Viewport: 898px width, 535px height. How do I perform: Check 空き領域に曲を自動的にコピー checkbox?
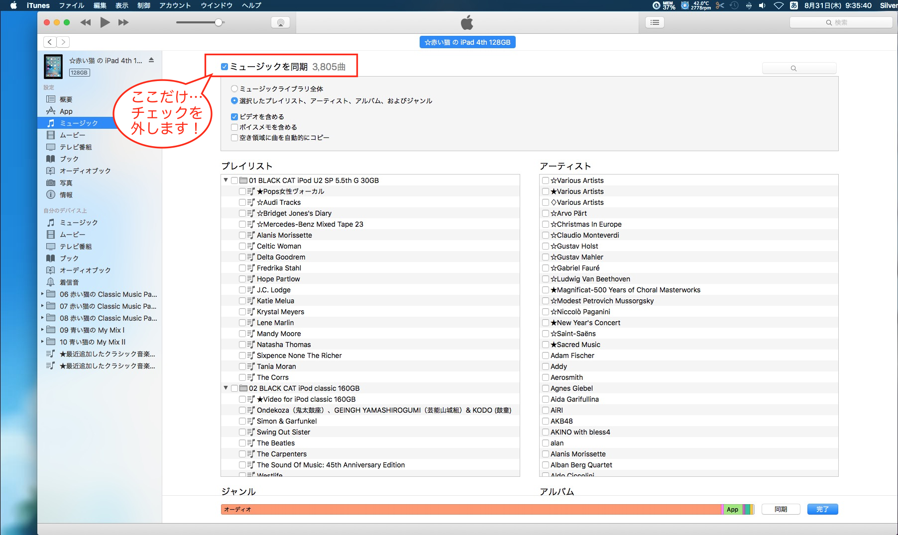[234, 138]
